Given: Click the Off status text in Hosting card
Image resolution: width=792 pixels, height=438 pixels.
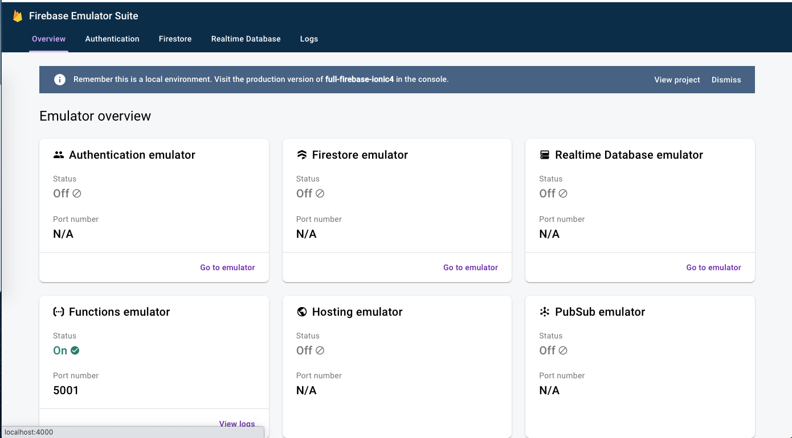Looking at the screenshot, I should click(x=304, y=350).
